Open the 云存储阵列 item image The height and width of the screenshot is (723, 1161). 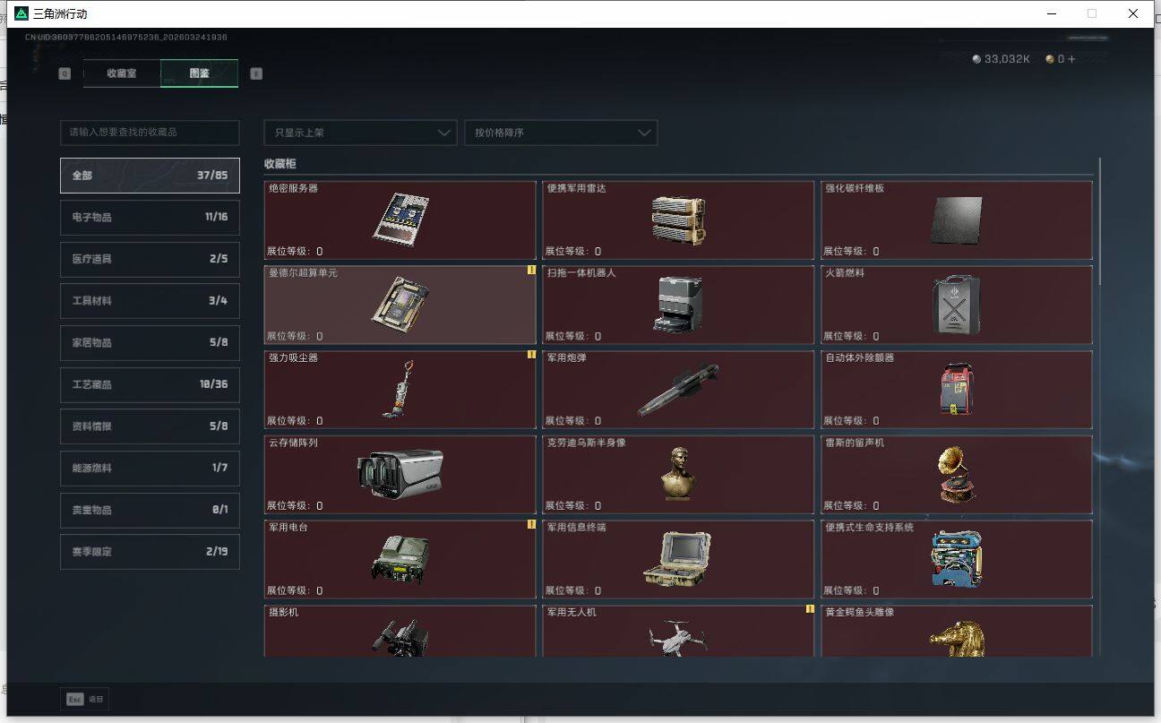pos(400,474)
